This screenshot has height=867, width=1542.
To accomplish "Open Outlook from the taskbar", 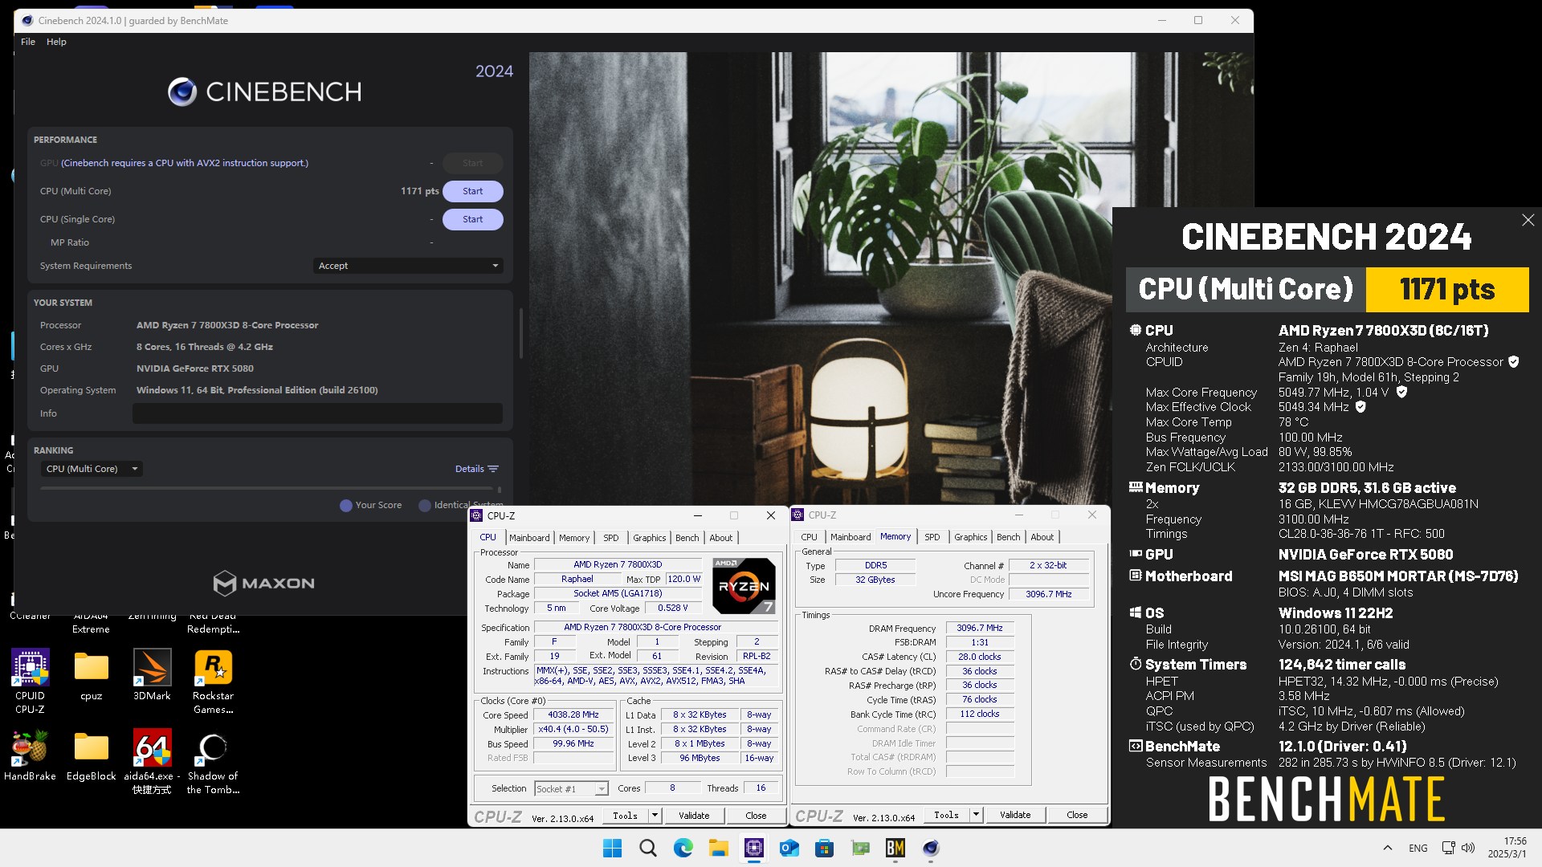I will pyautogui.click(x=789, y=848).
